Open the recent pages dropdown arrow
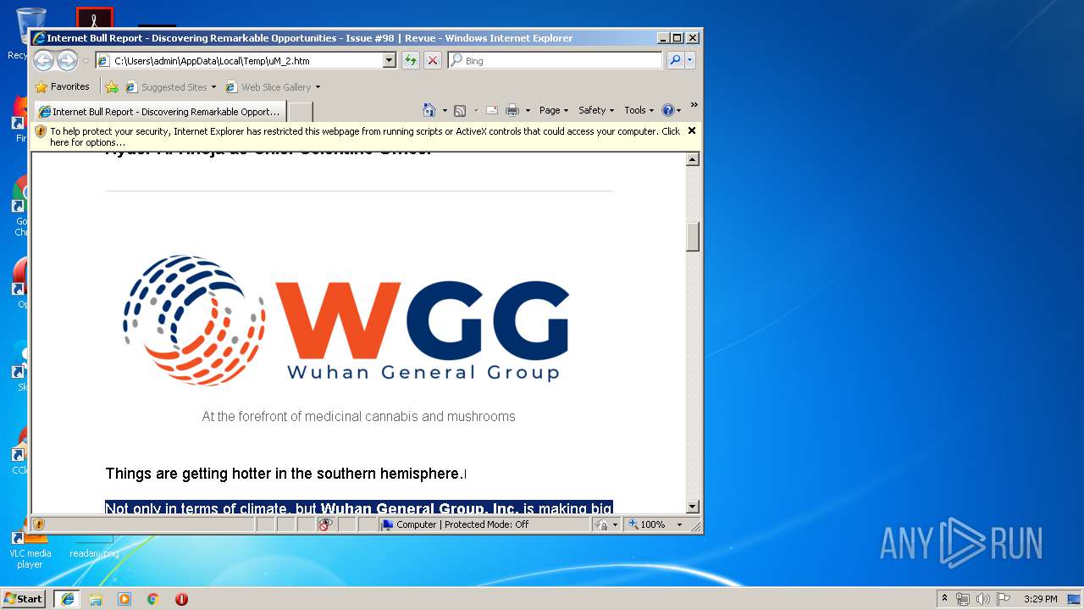Viewport: 1084px width, 610px height. click(86, 61)
